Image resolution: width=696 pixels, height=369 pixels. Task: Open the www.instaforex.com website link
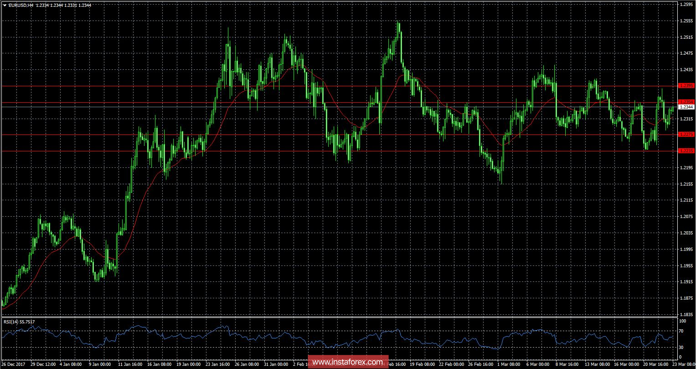tap(348, 362)
